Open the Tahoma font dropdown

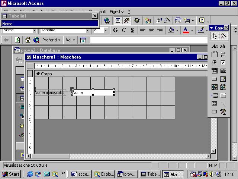[x=88, y=31]
